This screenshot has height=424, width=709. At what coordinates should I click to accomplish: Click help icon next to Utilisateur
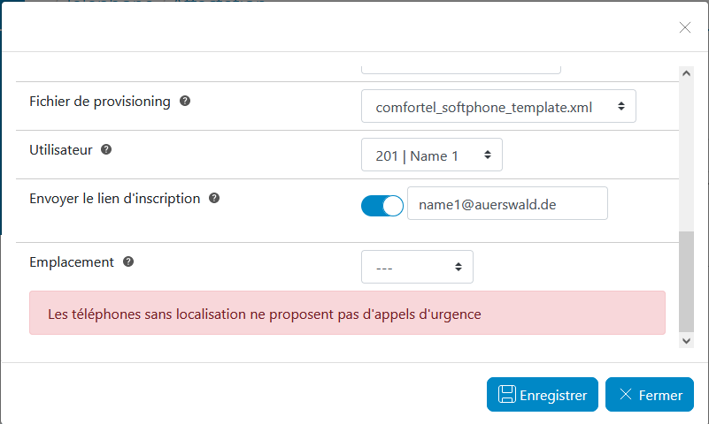[x=106, y=150]
